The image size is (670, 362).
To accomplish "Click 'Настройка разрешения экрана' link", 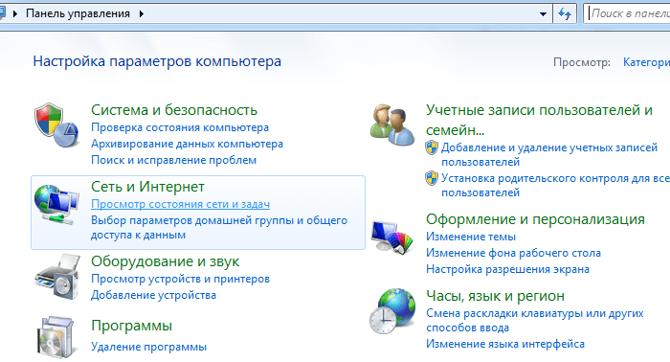I will point(507,269).
